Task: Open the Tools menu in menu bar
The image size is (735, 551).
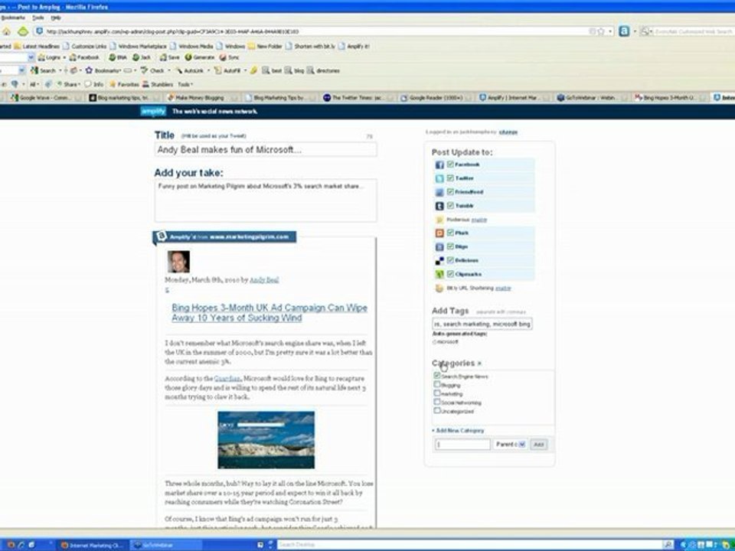Action: click(x=38, y=18)
